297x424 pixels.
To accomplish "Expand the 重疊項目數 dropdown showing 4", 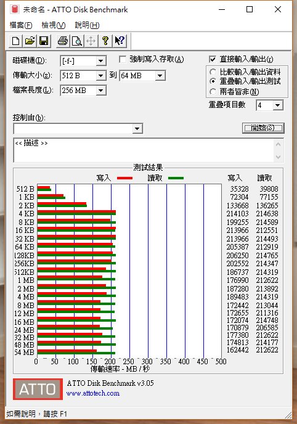I will pyautogui.click(x=277, y=105).
